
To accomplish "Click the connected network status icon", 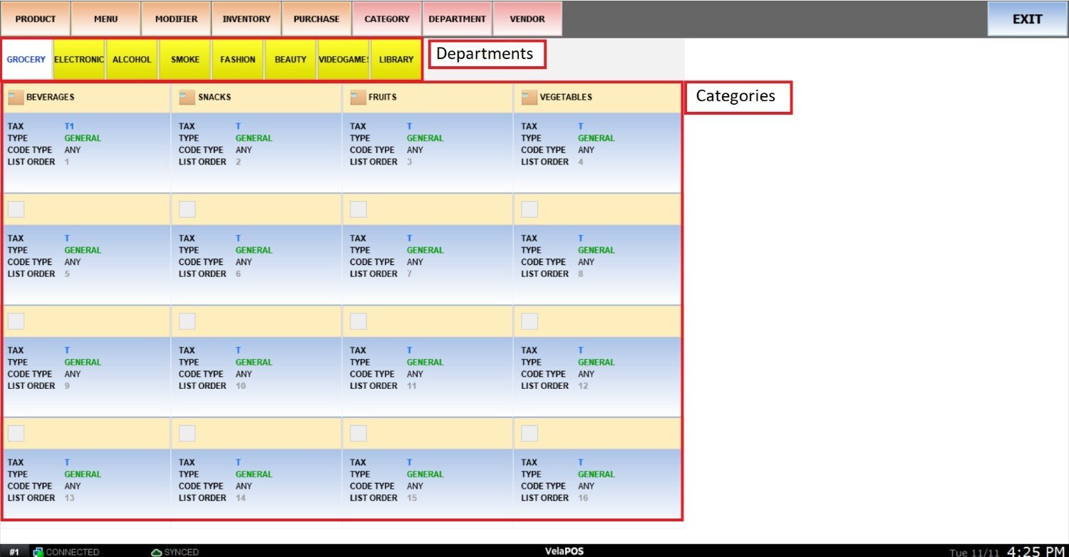I will (38, 552).
